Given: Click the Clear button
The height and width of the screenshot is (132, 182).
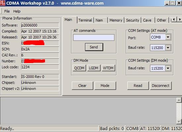Looking at the screenshot, I should tap(82, 86).
